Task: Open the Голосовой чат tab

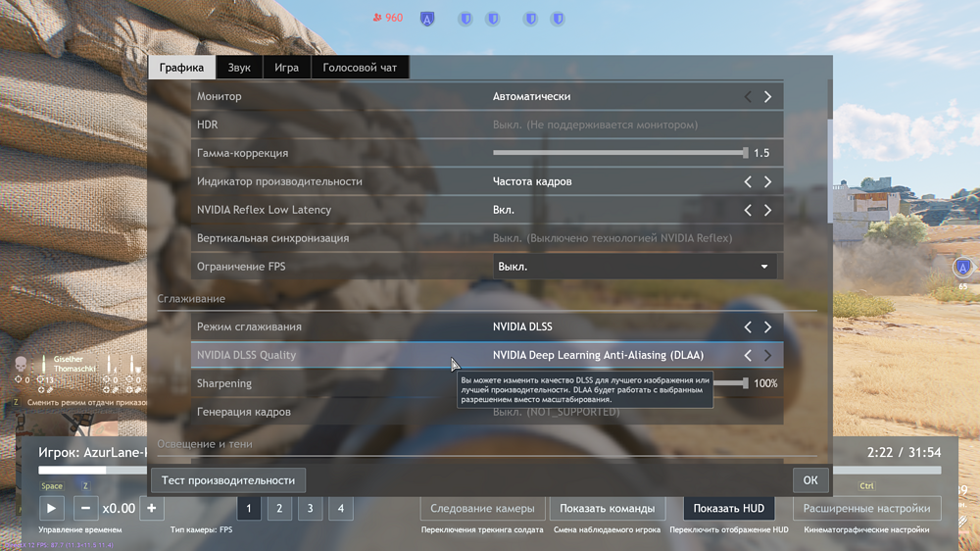Action: (x=360, y=68)
